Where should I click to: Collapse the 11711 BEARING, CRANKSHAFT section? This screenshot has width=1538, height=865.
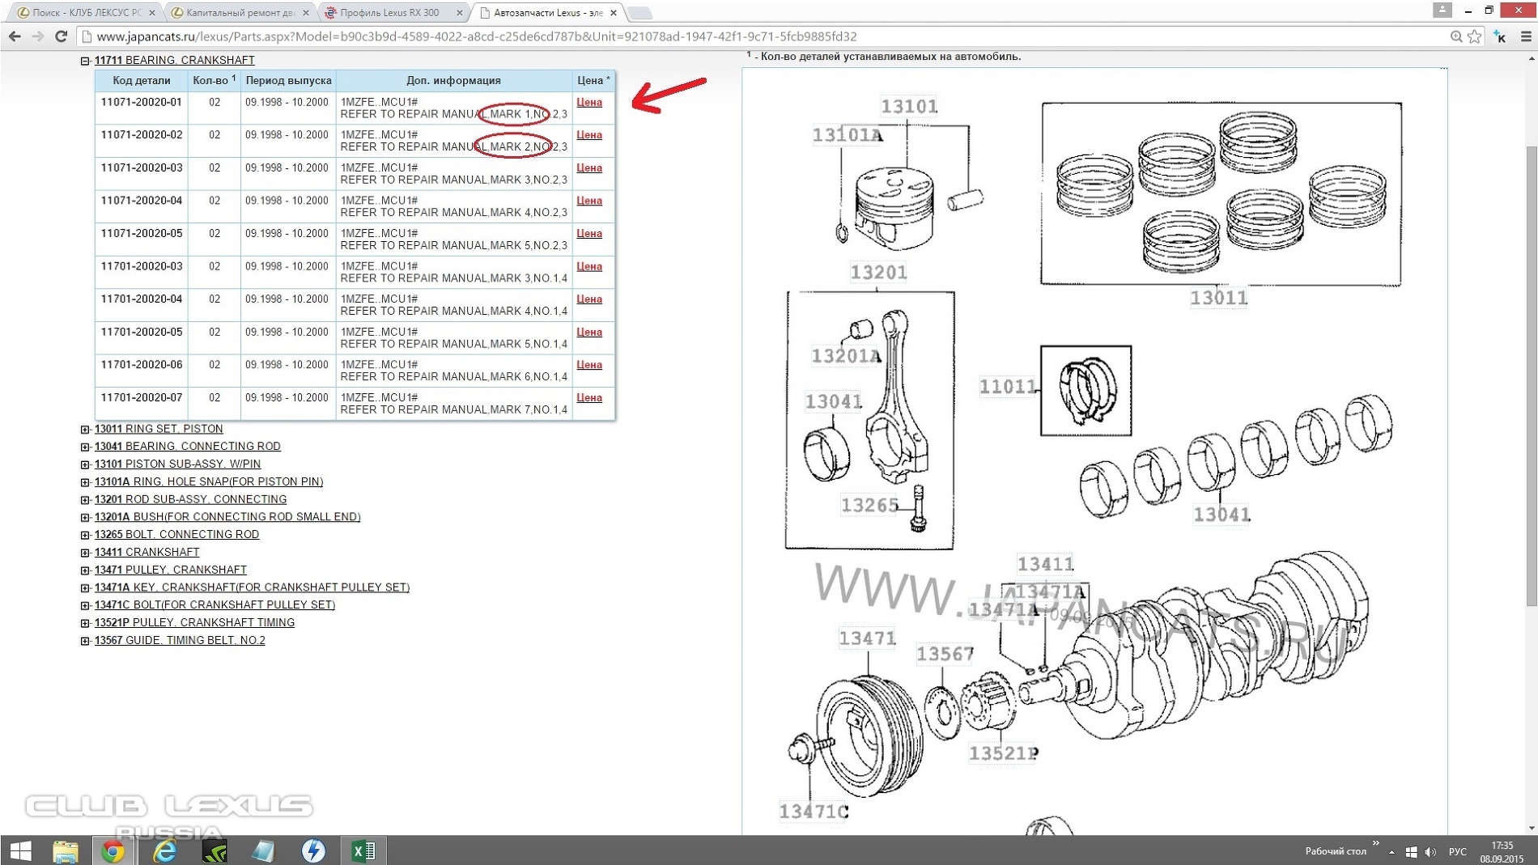click(x=85, y=61)
